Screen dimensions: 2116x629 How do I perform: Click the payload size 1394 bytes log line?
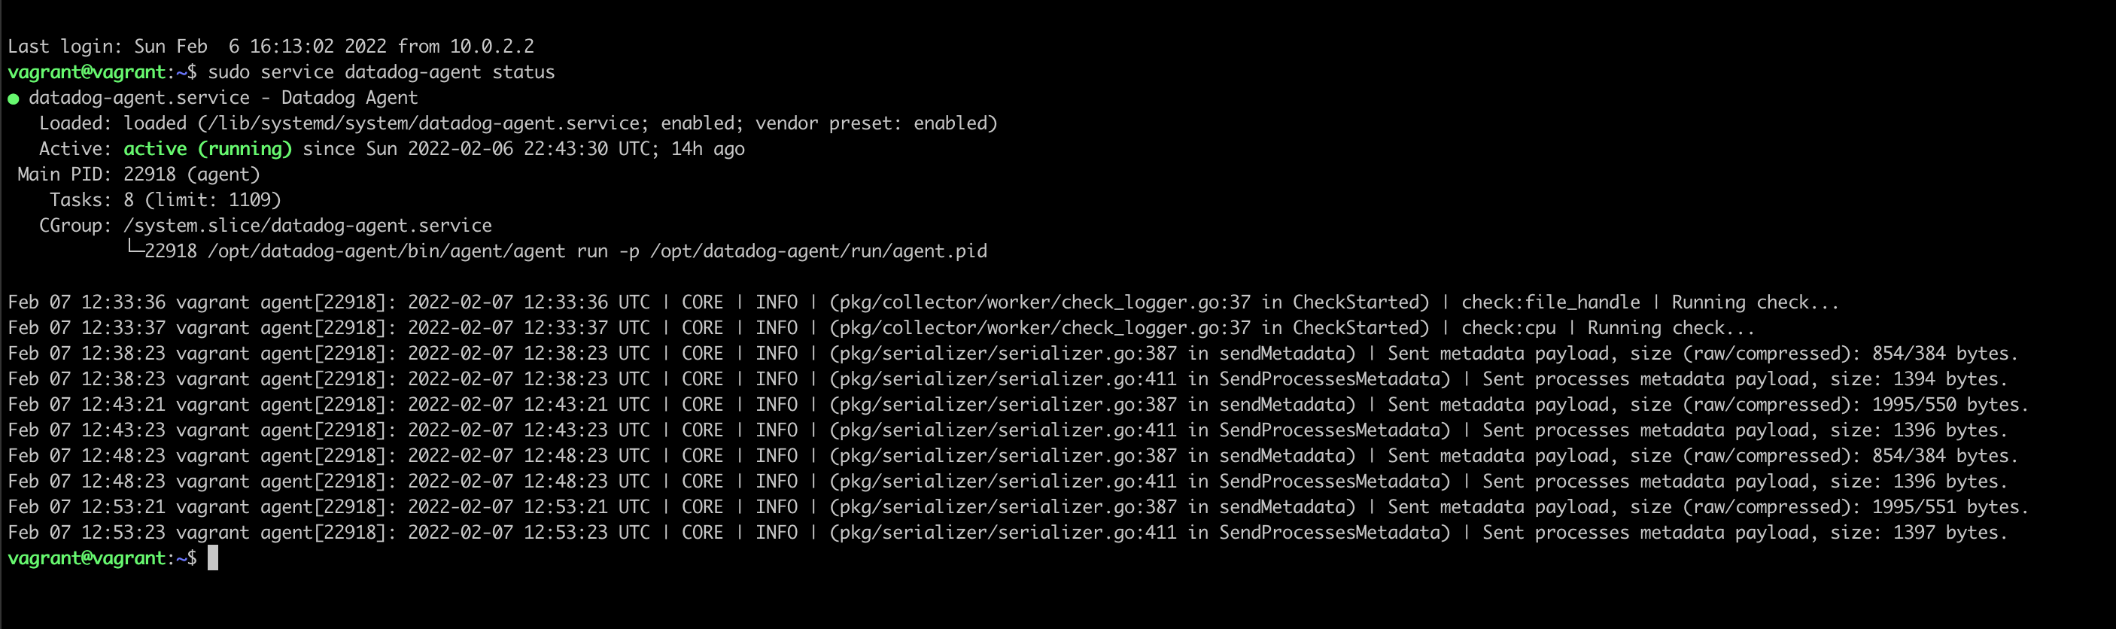click(1008, 378)
